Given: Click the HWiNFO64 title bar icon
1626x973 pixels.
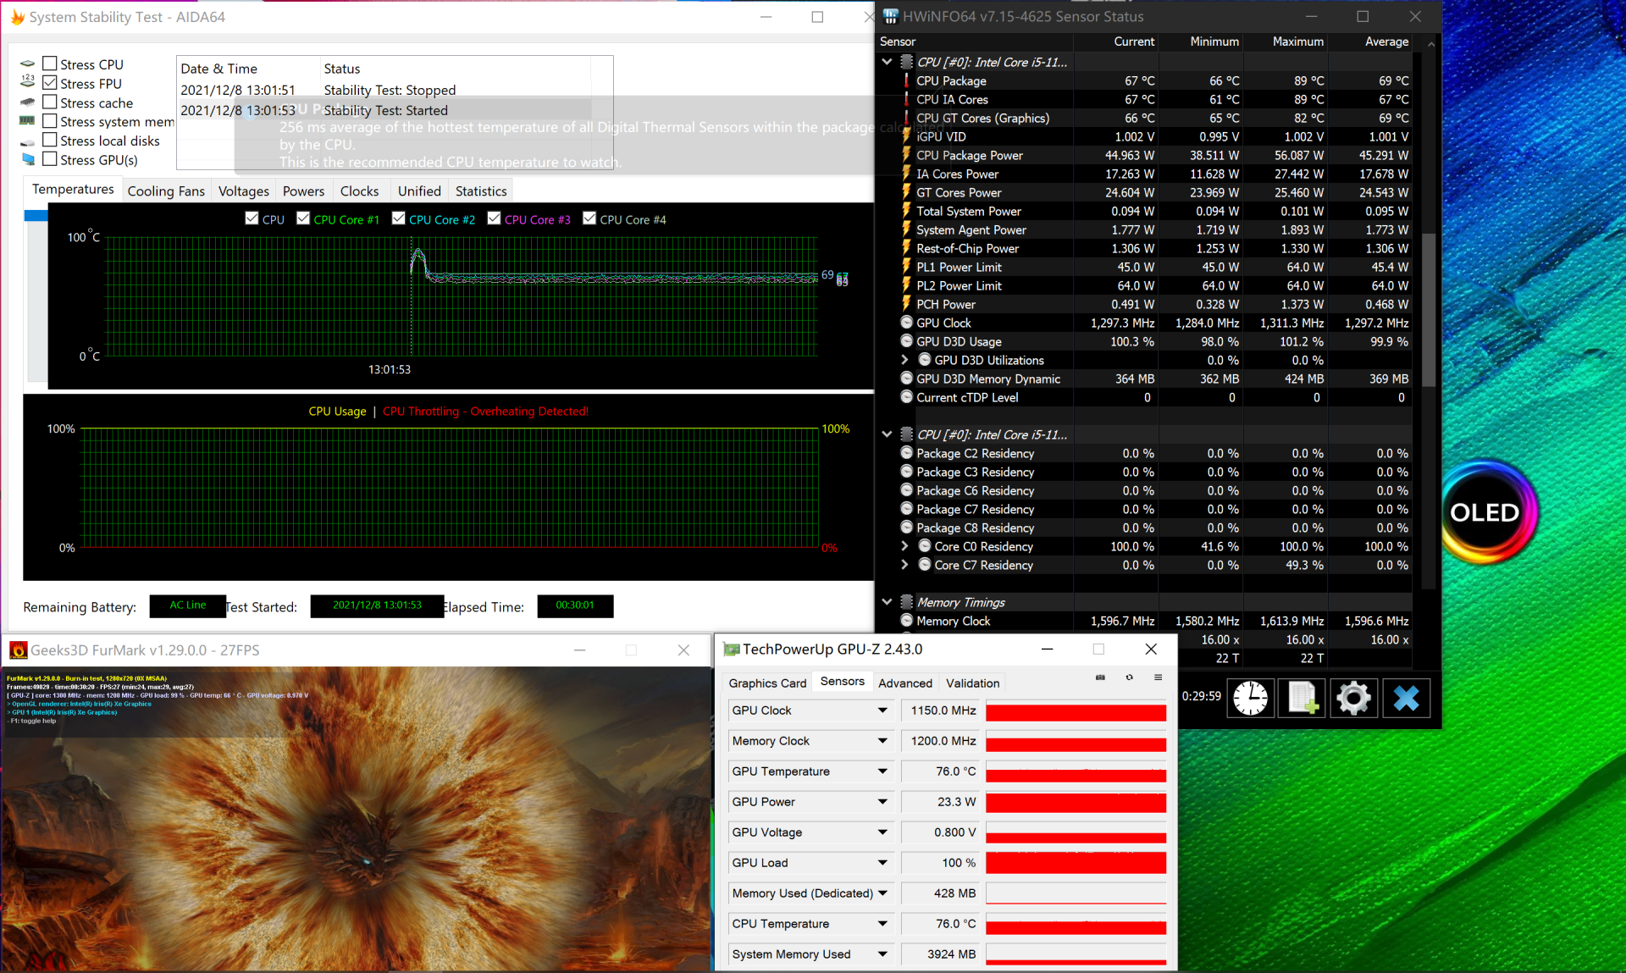Looking at the screenshot, I should point(890,16).
